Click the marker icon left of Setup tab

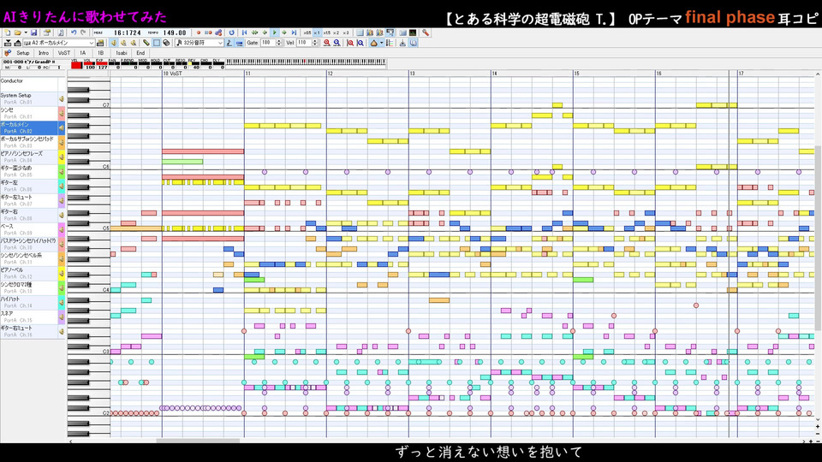point(8,53)
